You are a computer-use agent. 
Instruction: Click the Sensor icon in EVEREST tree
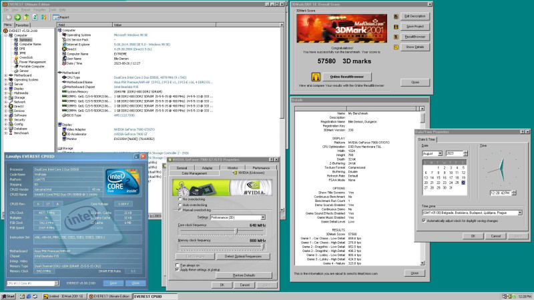[15, 71]
